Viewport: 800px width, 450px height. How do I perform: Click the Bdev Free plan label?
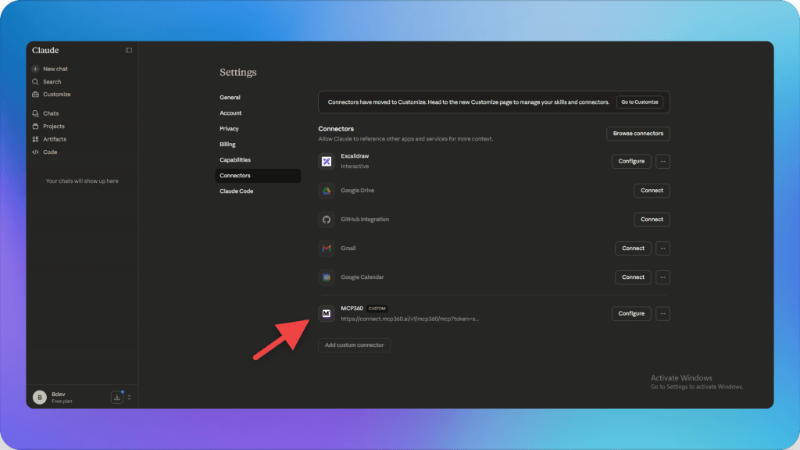(62, 401)
